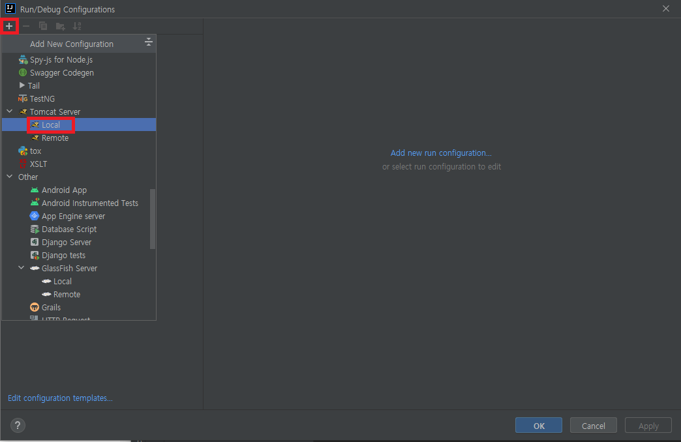Viewport: 681px width, 442px height.
Task: Click the configuration list scrollbar thumb
Action: tap(153, 219)
